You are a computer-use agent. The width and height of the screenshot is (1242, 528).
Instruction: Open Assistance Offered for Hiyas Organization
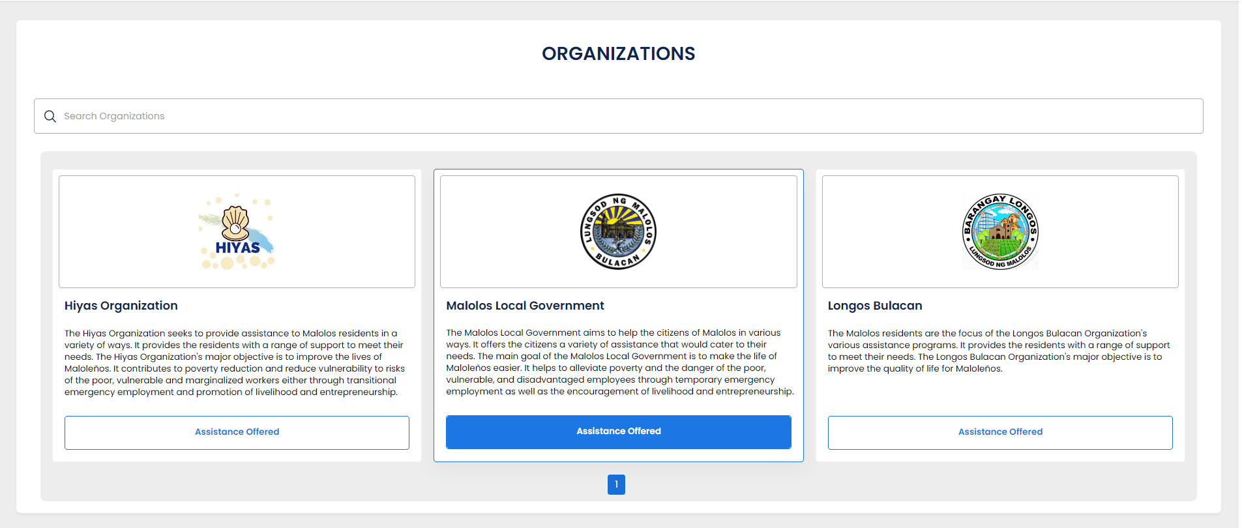(237, 432)
